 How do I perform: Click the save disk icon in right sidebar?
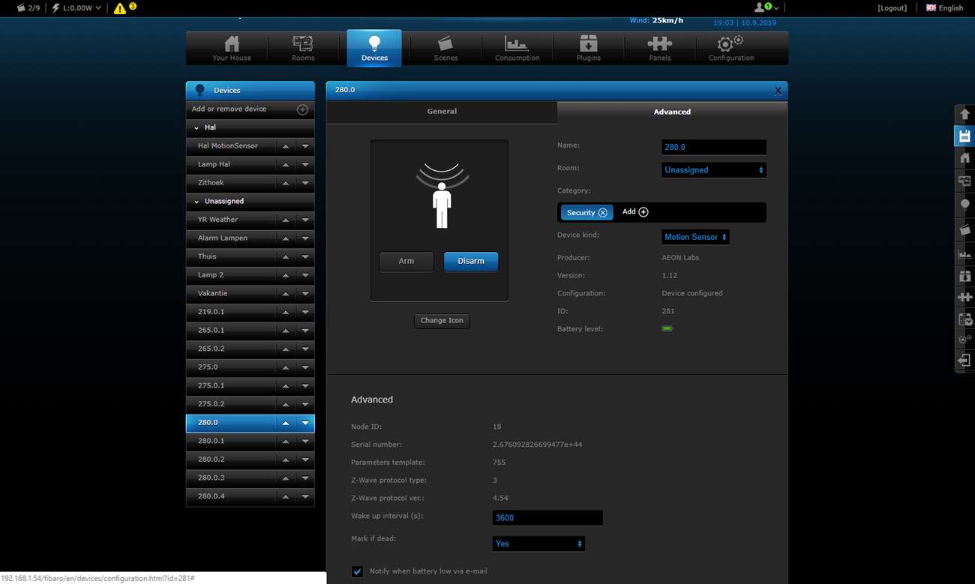pos(964,136)
